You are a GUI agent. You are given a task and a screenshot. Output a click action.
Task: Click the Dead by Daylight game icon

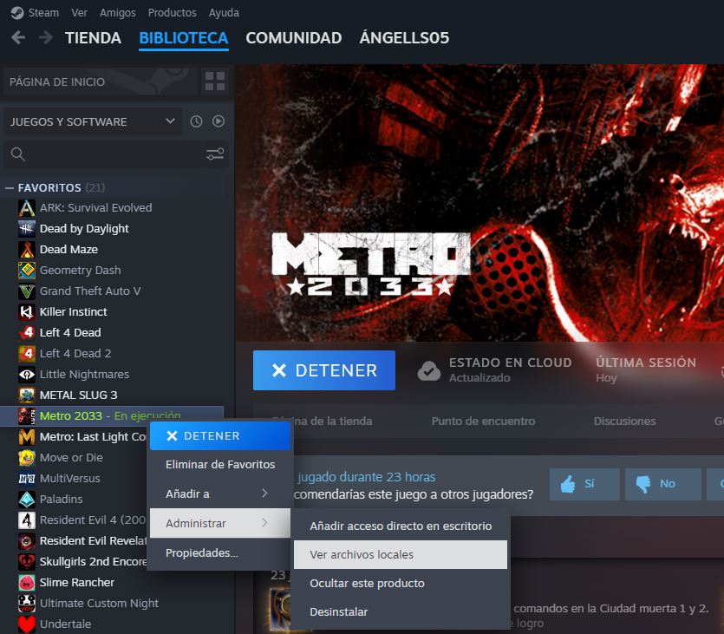(x=27, y=229)
